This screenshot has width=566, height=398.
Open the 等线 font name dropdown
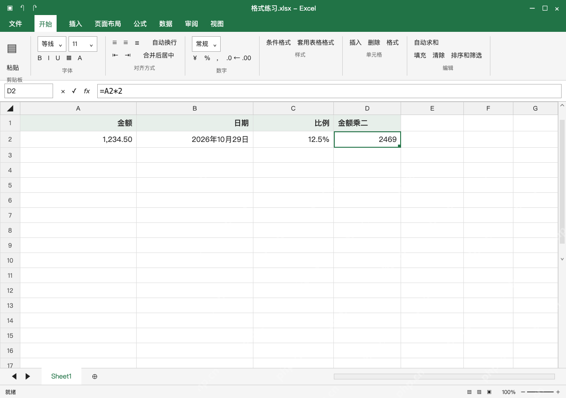(x=52, y=44)
